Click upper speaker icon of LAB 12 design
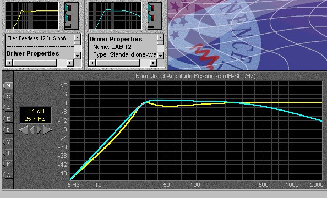 [151, 8]
